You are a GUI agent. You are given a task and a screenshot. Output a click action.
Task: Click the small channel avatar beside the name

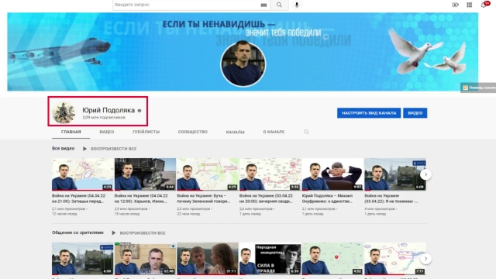pos(64,112)
